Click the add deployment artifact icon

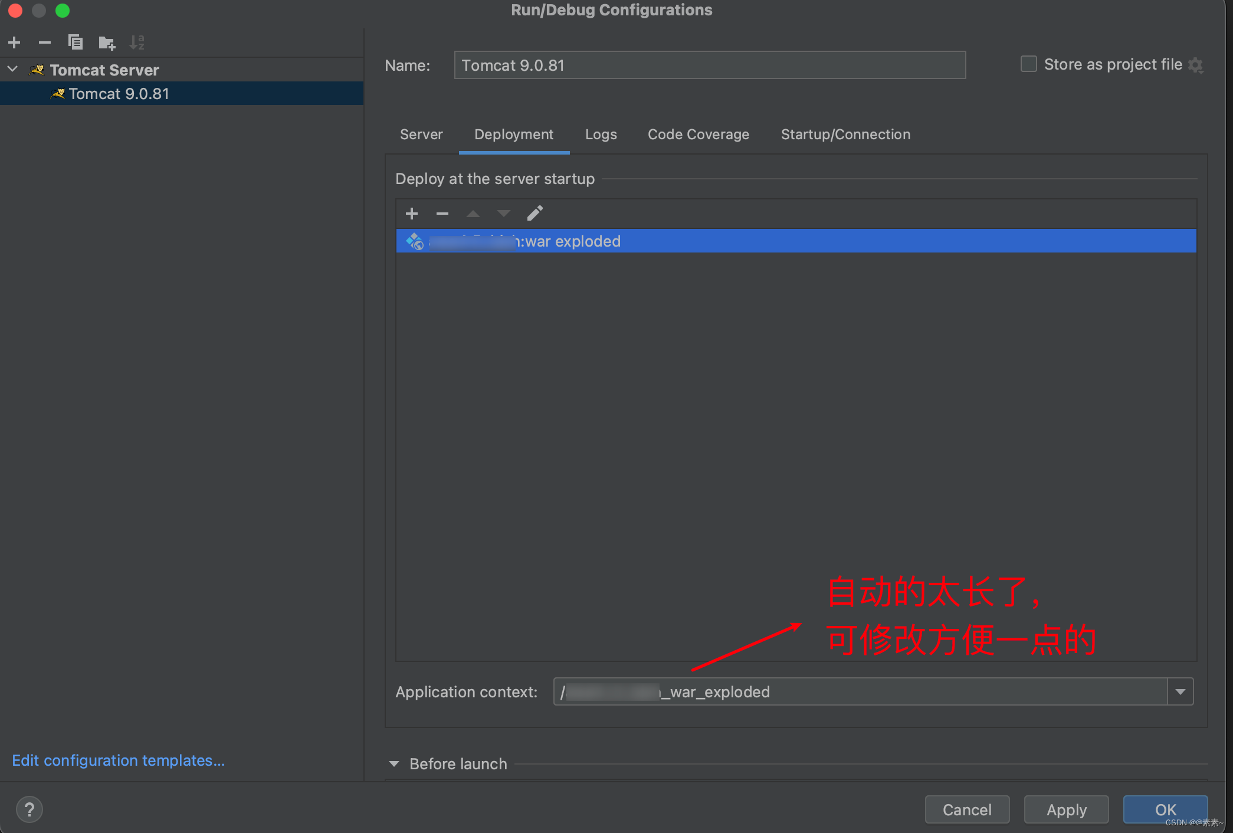411,213
